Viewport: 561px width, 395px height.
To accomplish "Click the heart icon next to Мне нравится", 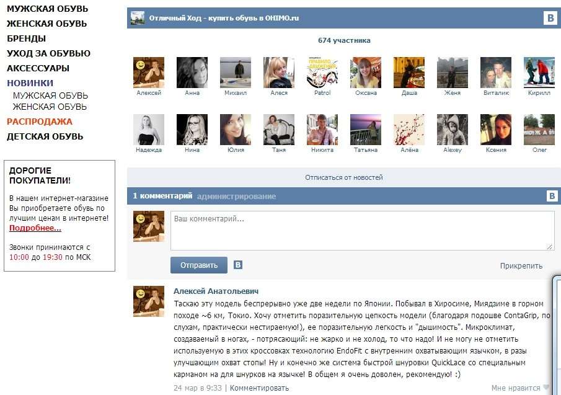I will (x=546, y=388).
